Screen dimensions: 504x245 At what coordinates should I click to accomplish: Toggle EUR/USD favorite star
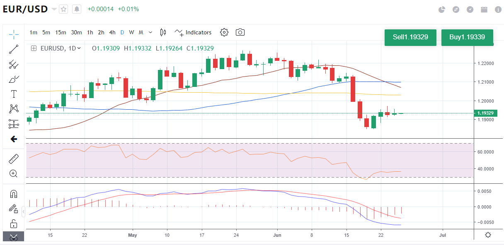pos(63,9)
